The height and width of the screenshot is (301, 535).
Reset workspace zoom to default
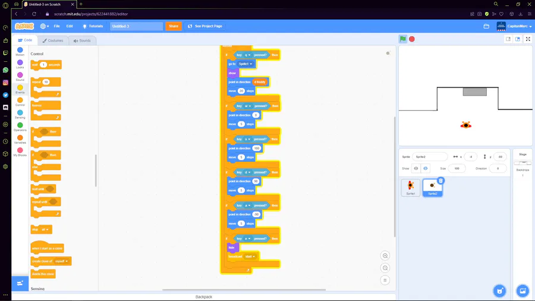tap(385, 280)
